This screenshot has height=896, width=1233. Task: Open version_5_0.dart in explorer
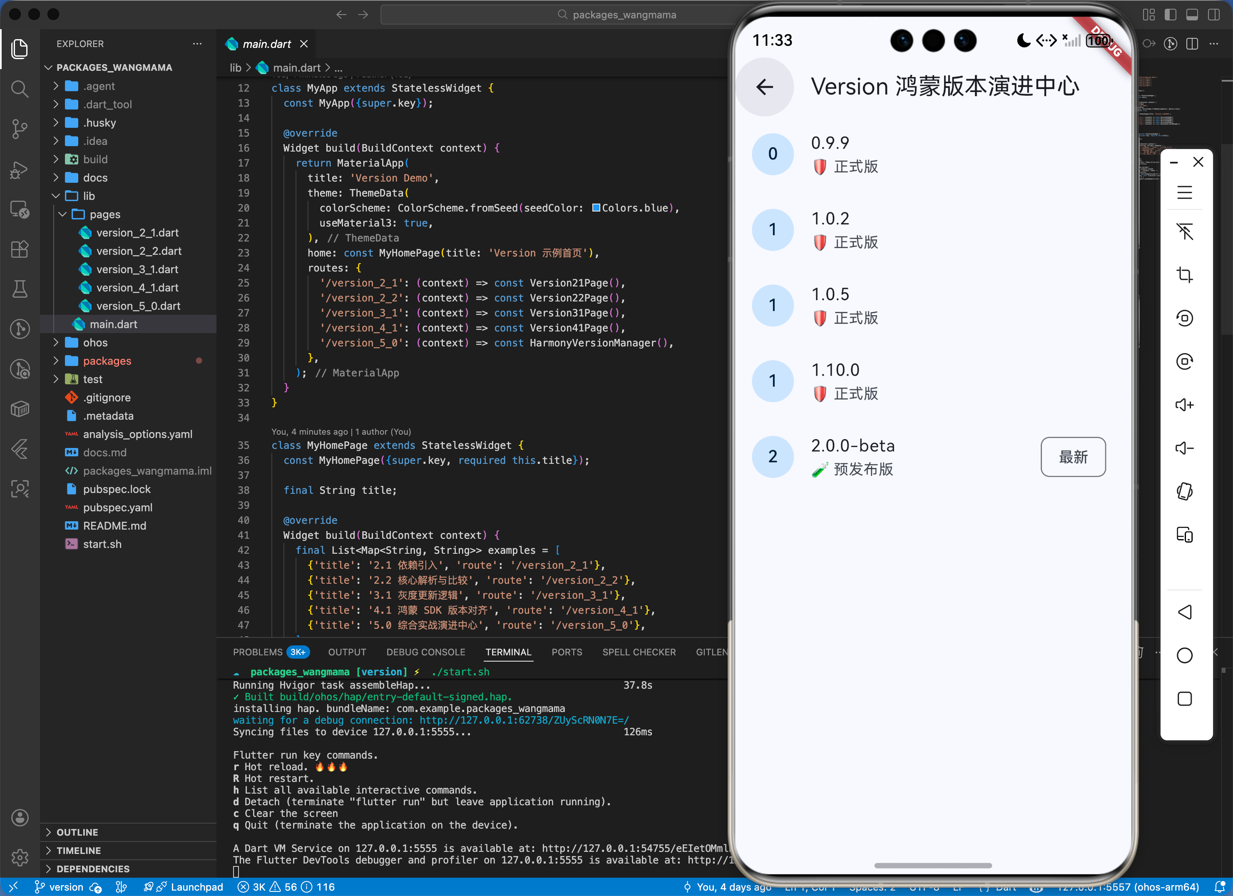pyautogui.click(x=138, y=306)
